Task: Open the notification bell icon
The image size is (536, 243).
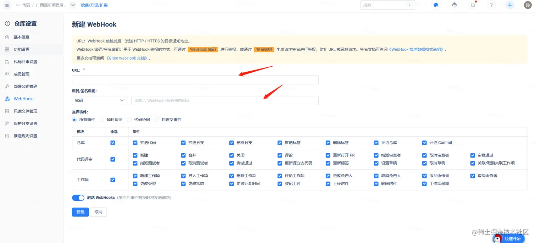Action: [473, 5]
